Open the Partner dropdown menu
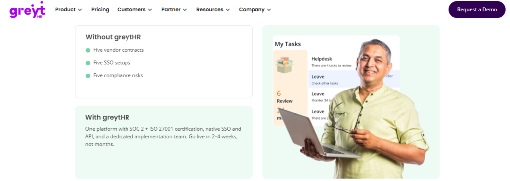This screenshot has width=510, height=181. click(x=174, y=10)
